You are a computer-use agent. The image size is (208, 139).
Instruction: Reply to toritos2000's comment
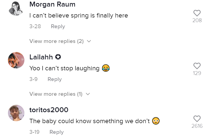point(56,132)
